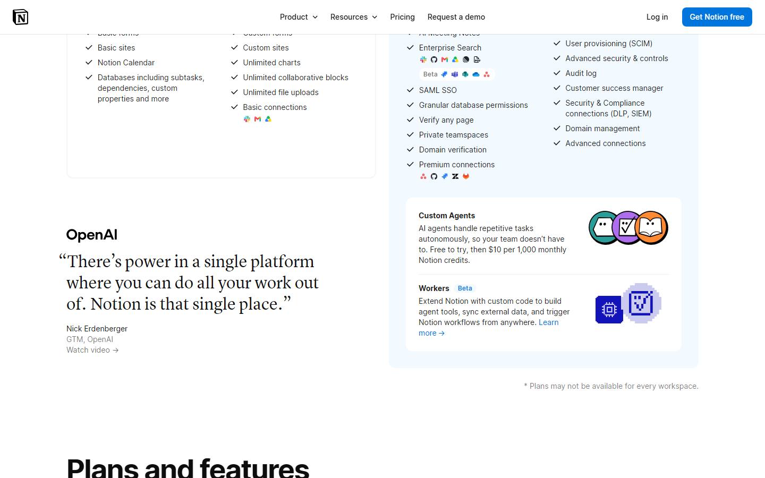
Task: Click the Google Drive icon under Basic connections
Action: pos(268,119)
